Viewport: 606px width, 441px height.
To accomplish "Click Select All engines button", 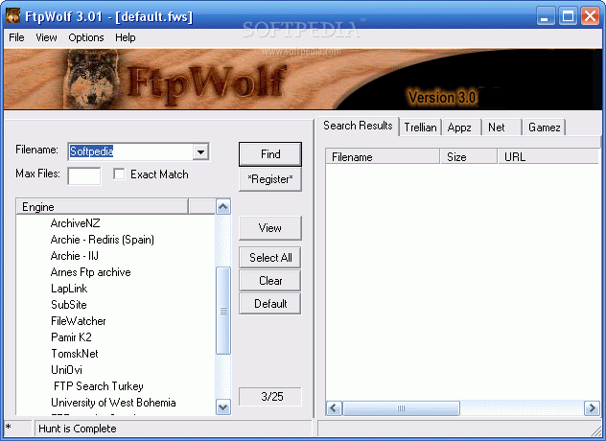I will [270, 258].
